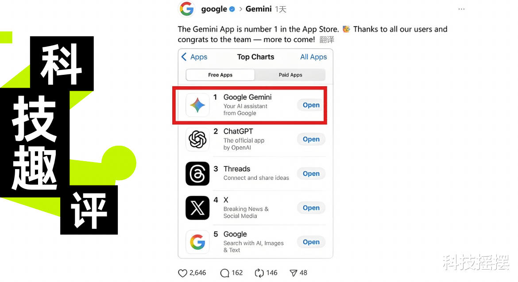This screenshot has width=518, height=282.
Task: Click the 翻译 translate link
Action: click(x=327, y=40)
